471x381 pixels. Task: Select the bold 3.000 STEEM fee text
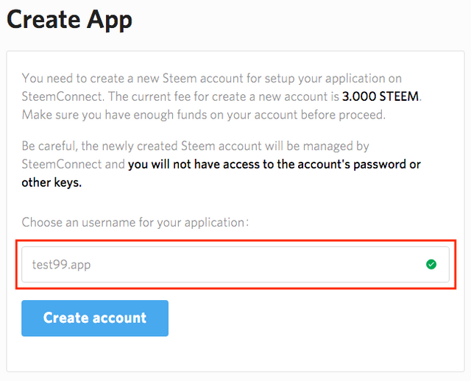380,96
